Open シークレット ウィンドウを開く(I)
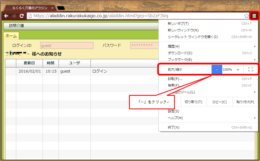Viewport: 260px width, 161px height. click(x=192, y=37)
